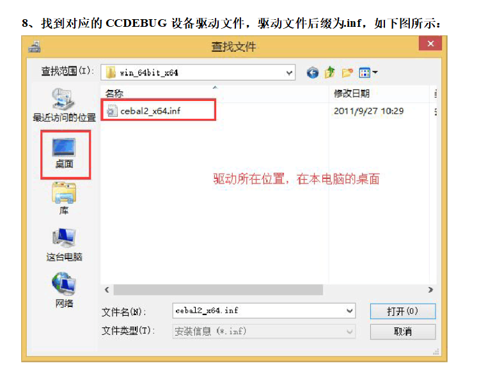Open 网络 network location in sidebar
The image size is (479, 388).
pos(64,290)
